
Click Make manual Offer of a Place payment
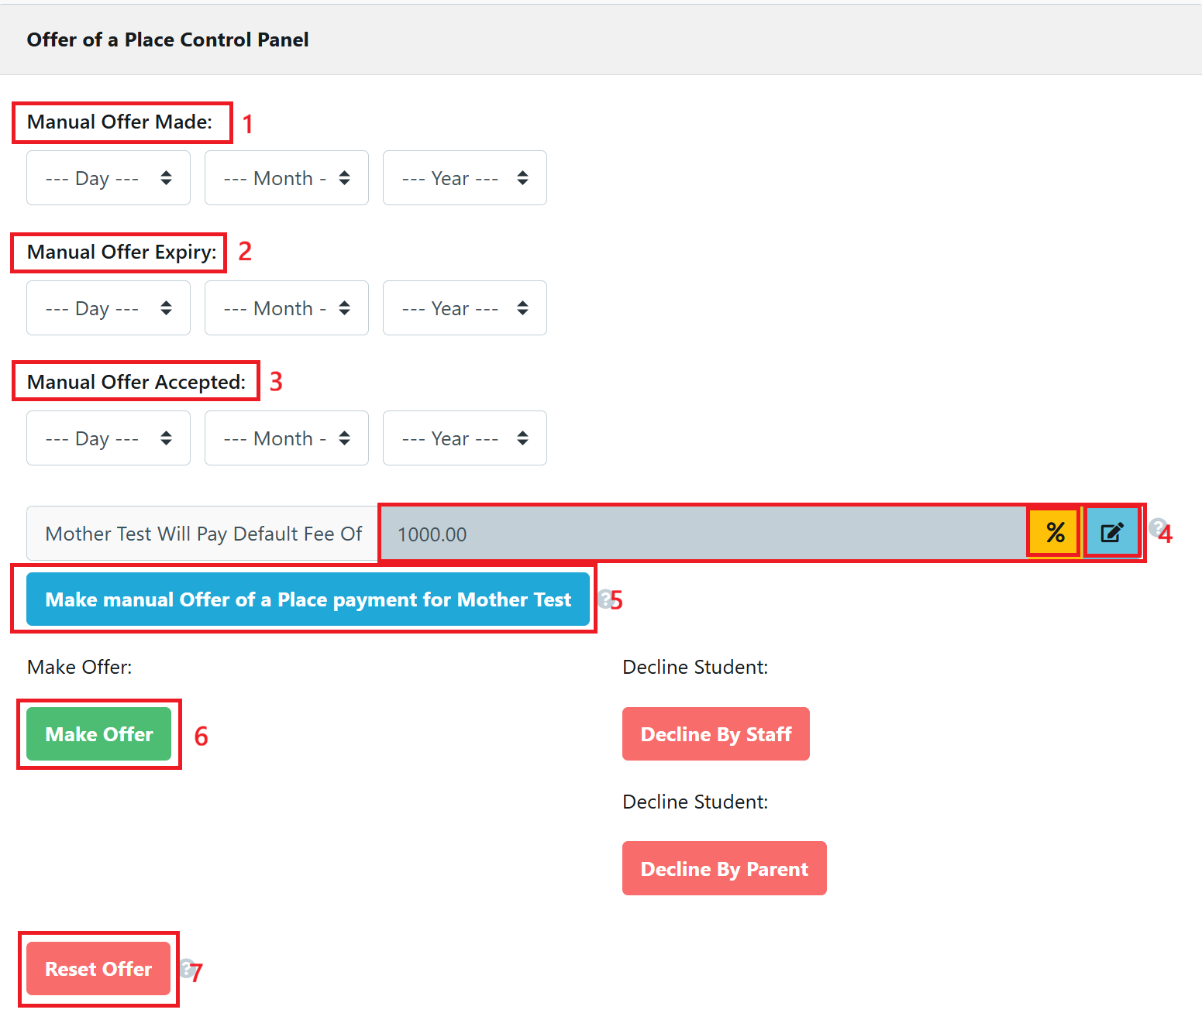(308, 599)
